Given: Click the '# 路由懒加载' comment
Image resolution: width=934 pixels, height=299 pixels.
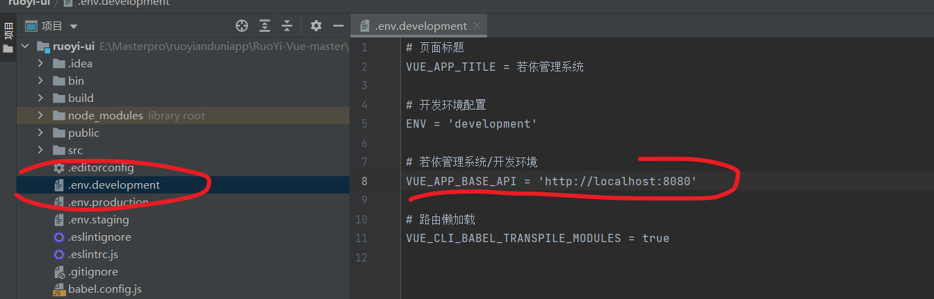Looking at the screenshot, I should (441, 219).
